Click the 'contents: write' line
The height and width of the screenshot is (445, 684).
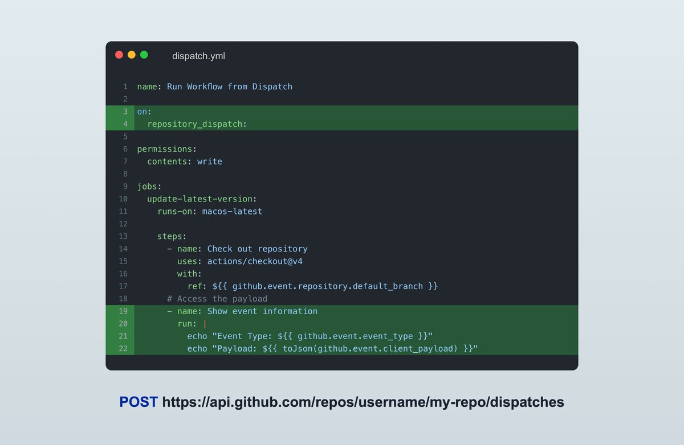coord(185,162)
